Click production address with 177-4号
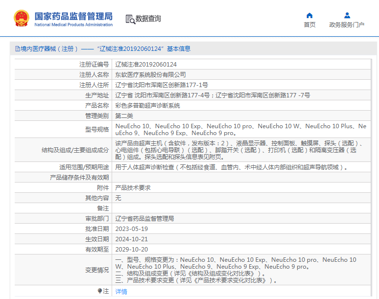379x299 pixels. pos(213,95)
